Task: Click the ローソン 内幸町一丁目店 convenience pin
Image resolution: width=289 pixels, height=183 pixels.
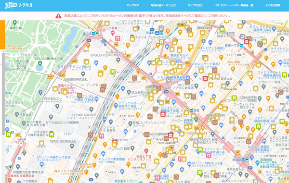Action: point(41,164)
